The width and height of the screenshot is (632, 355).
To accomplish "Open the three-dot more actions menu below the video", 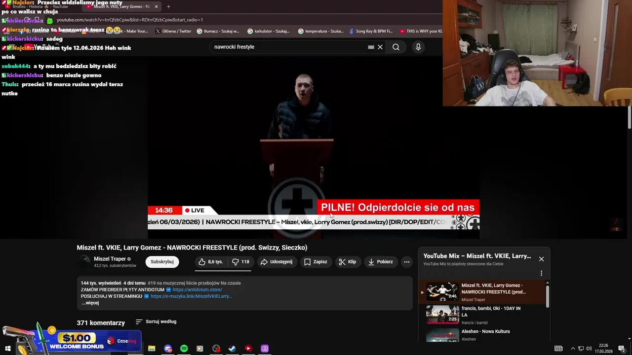I will 406,262.
